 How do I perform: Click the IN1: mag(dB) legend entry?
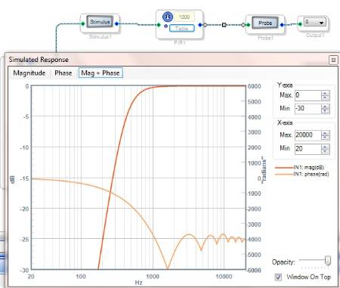(x=300, y=167)
